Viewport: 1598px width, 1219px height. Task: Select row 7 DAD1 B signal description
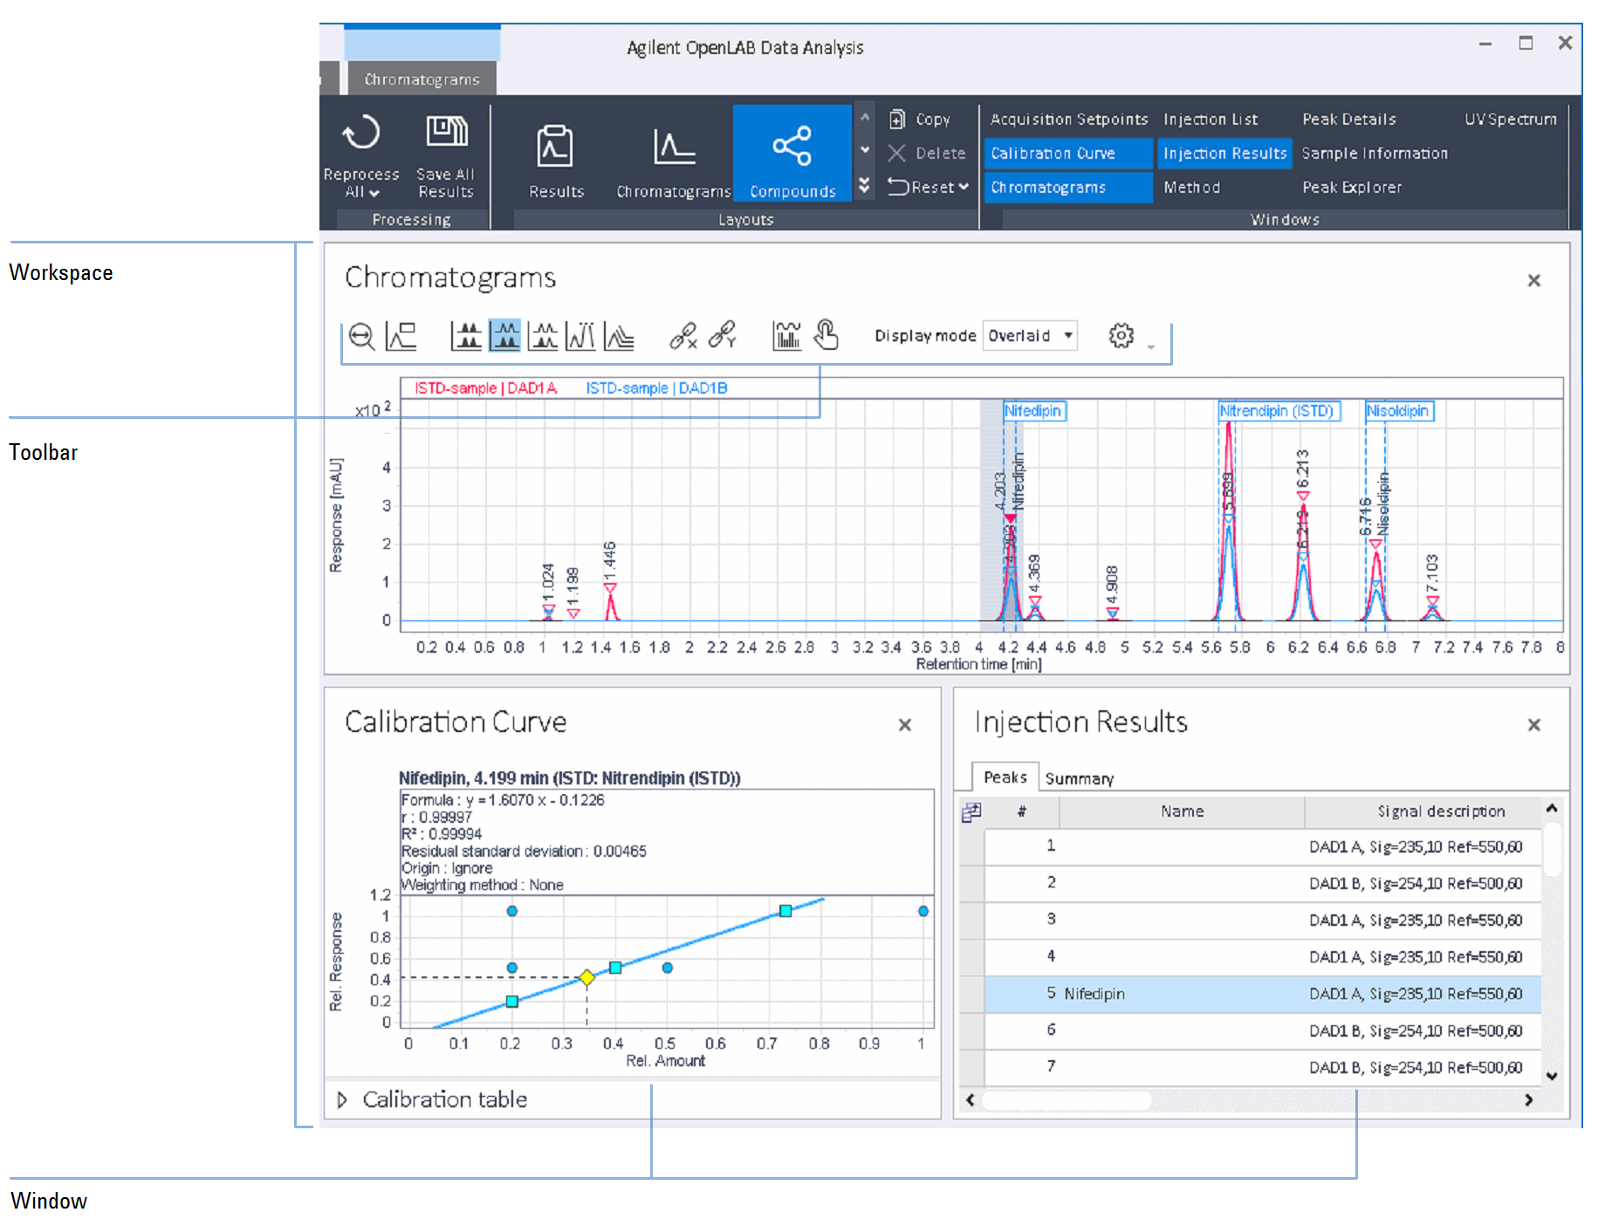pyautogui.click(x=1415, y=1067)
